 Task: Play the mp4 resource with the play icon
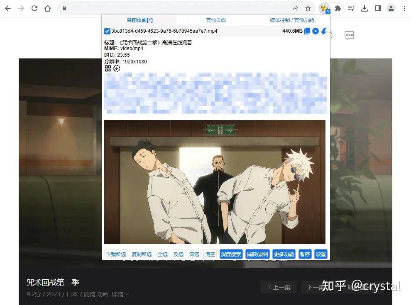(316, 31)
